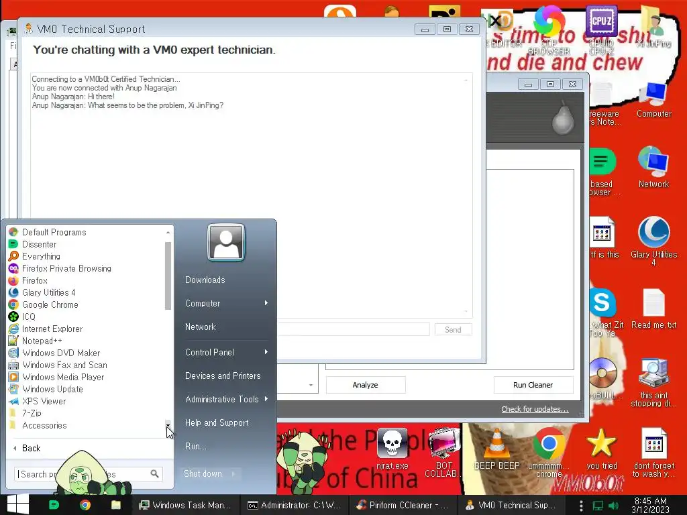
Task: Open the Network desktop icon
Action: point(653,167)
